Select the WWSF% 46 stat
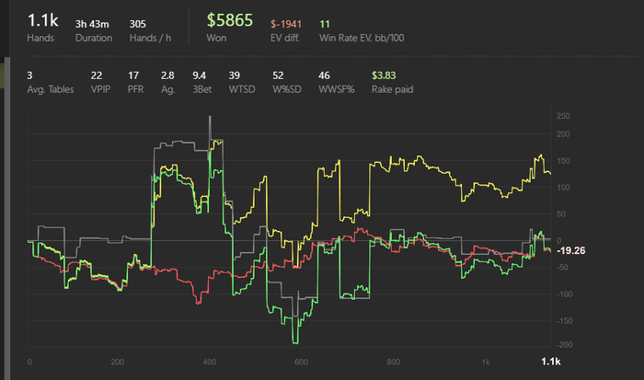This screenshot has width=644, height=380. (x=337, y=82)
